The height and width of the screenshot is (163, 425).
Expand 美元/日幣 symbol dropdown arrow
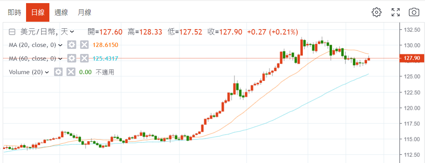tap(72, 32)
